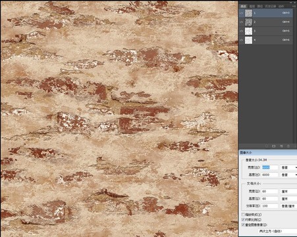Toggle visibility of channel 2
Screen dimensions: 297x237
click(241, 22)
